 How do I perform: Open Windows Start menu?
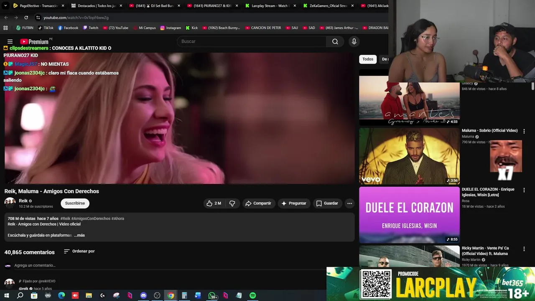point(6,296)
